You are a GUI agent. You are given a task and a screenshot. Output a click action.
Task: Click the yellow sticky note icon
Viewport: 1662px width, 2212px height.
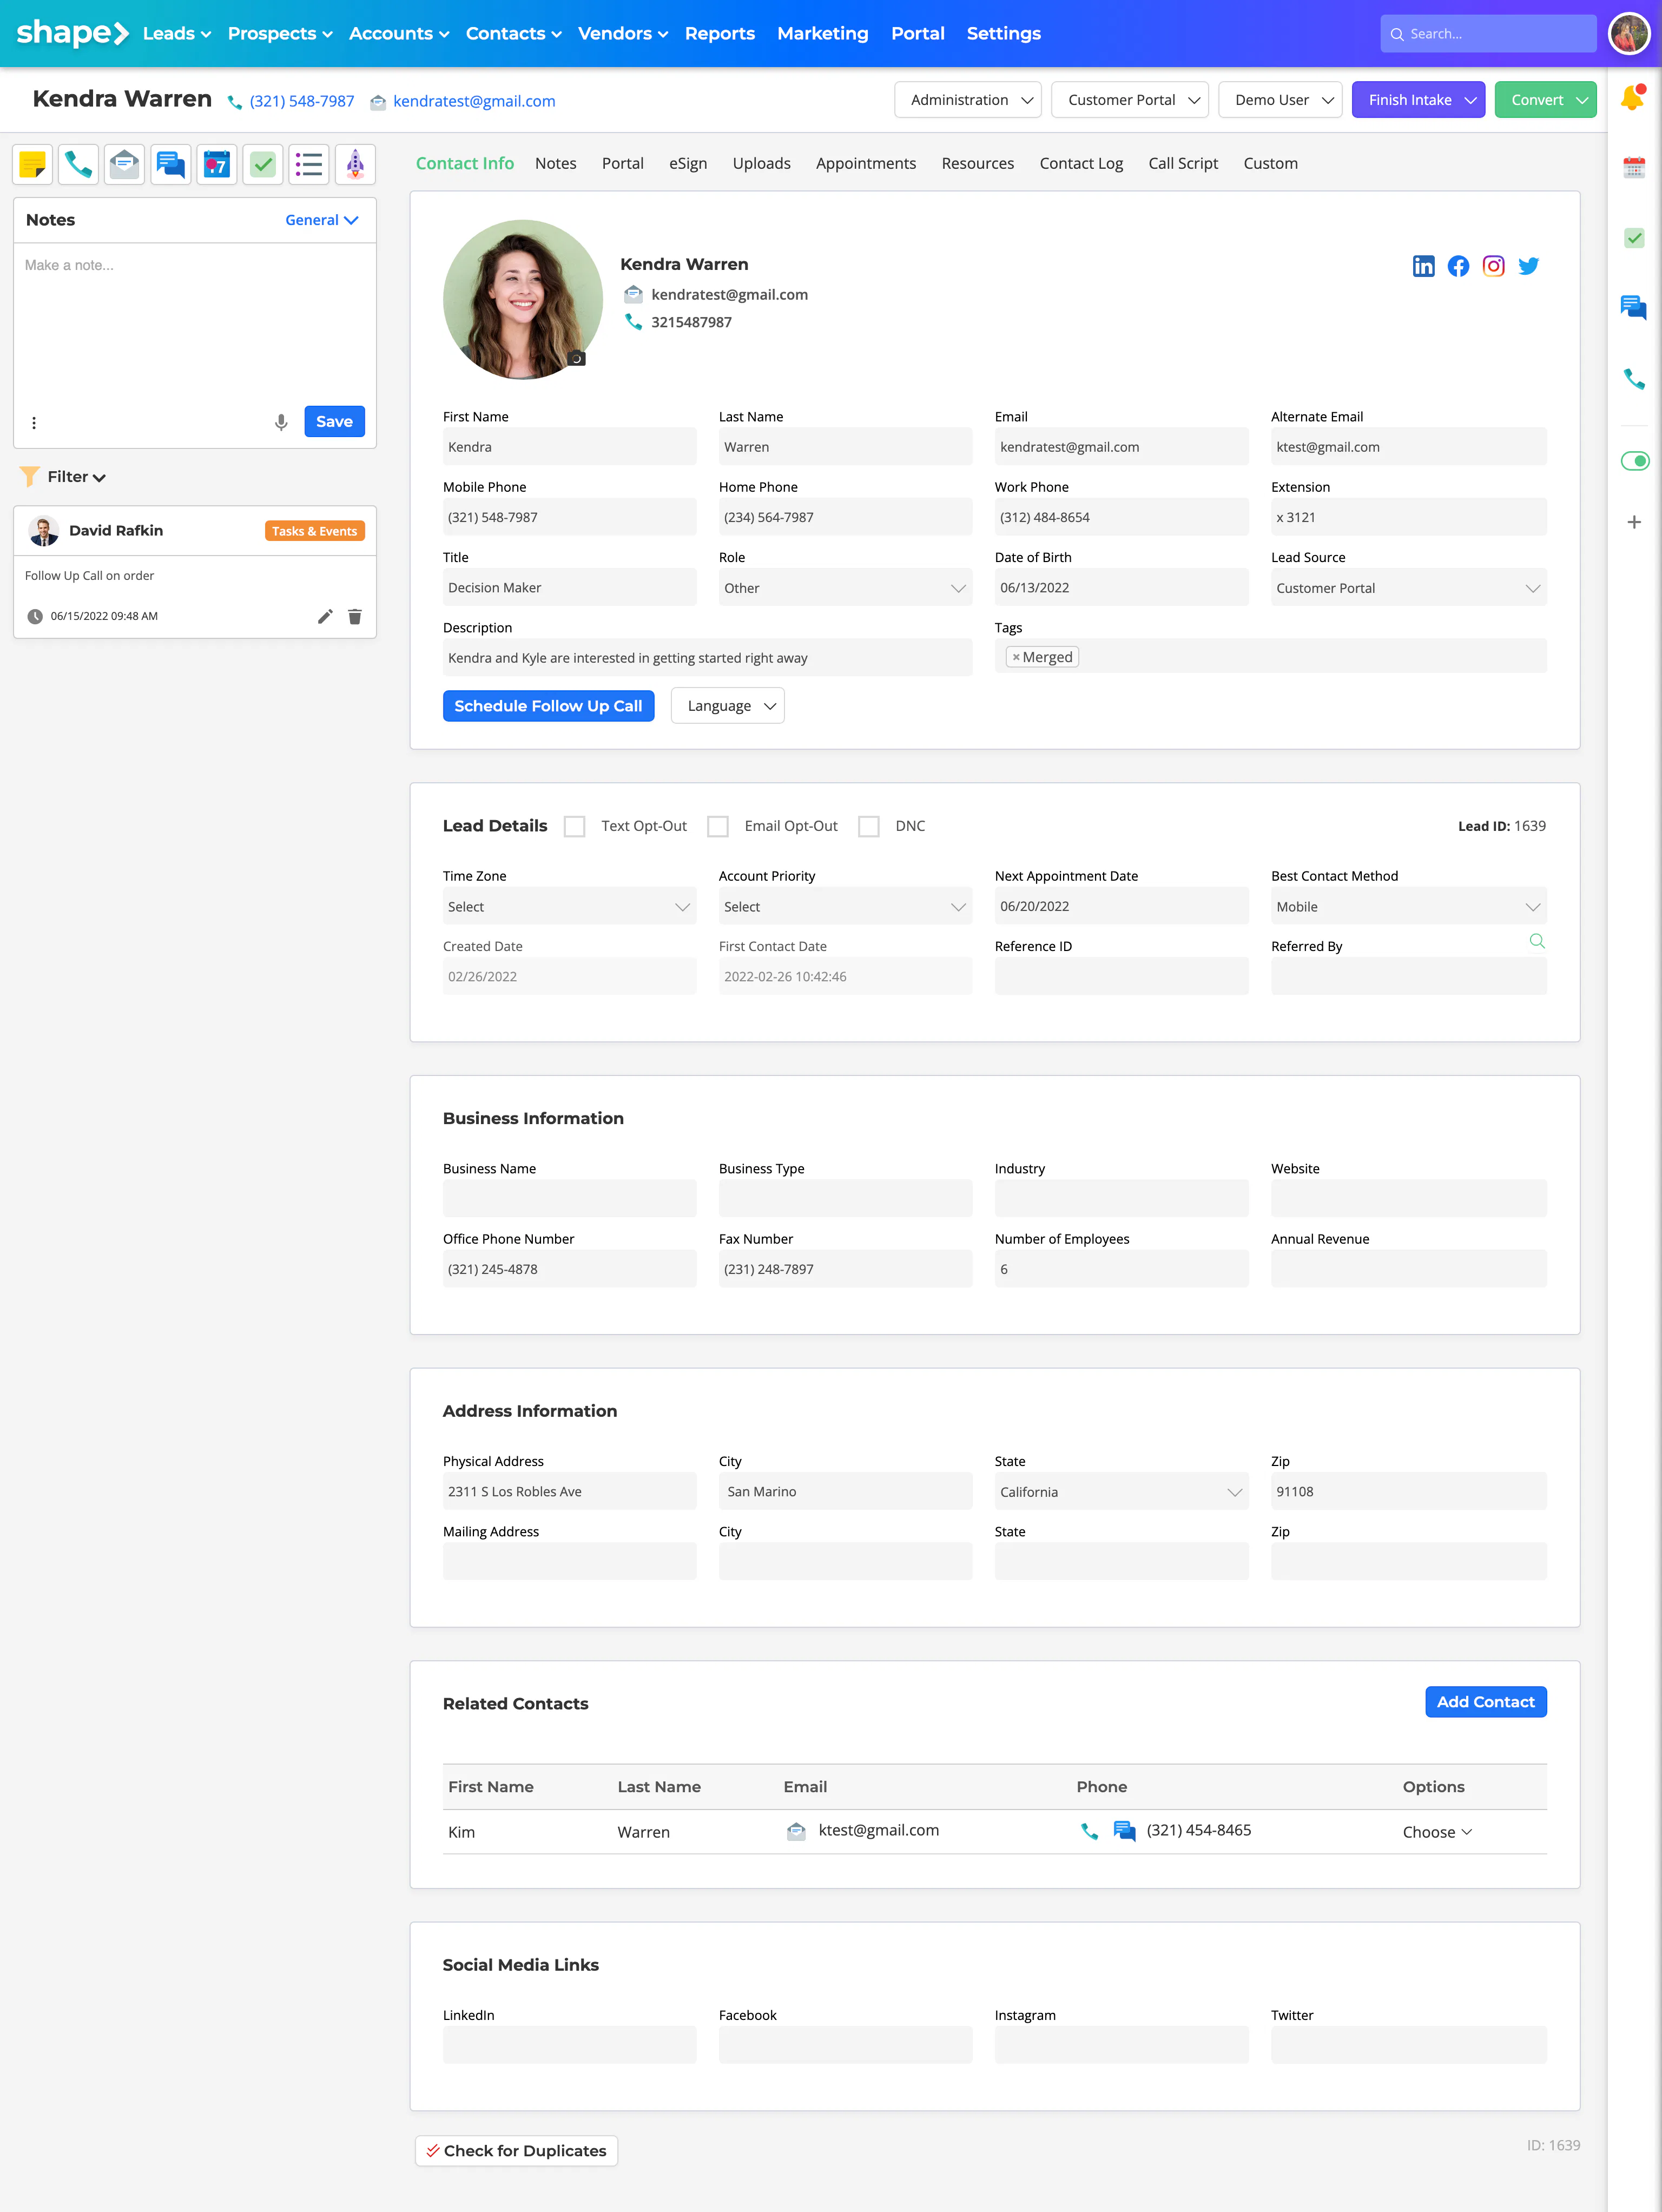[33, 164]
